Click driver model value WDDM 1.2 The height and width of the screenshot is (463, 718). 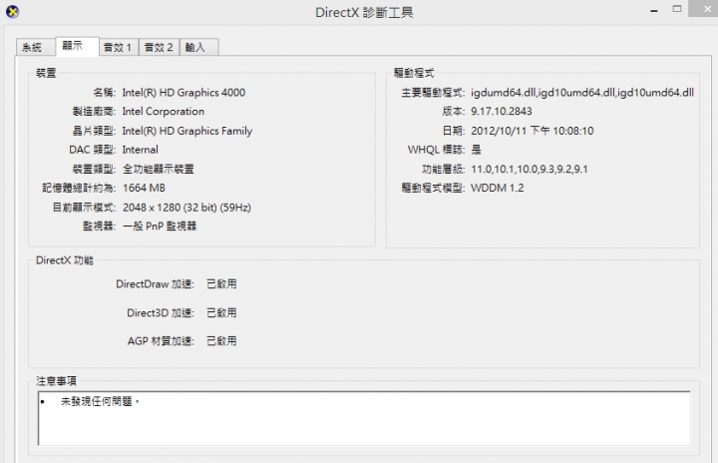498,188
